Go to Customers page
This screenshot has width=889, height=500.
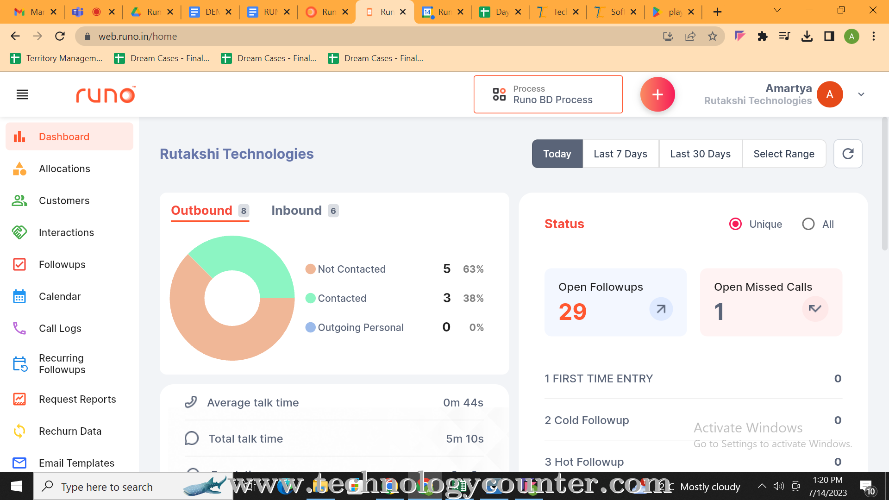pyautogui.click(x=69, y=200)
